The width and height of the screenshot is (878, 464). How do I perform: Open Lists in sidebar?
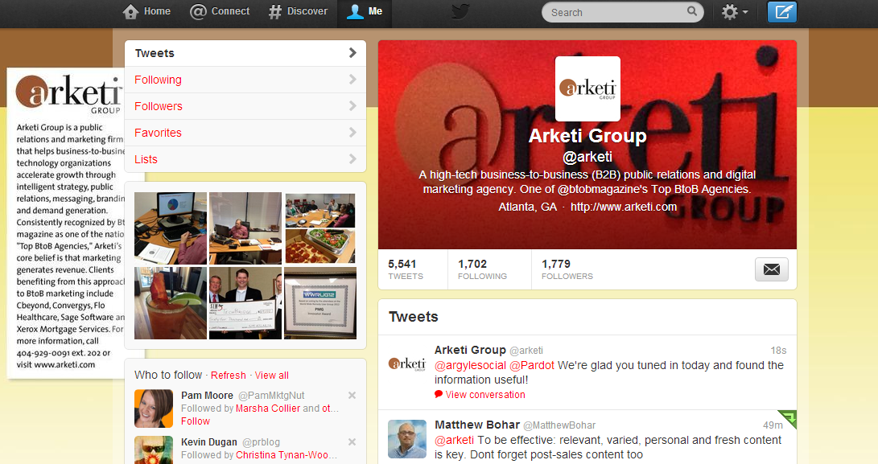(245, 159)
